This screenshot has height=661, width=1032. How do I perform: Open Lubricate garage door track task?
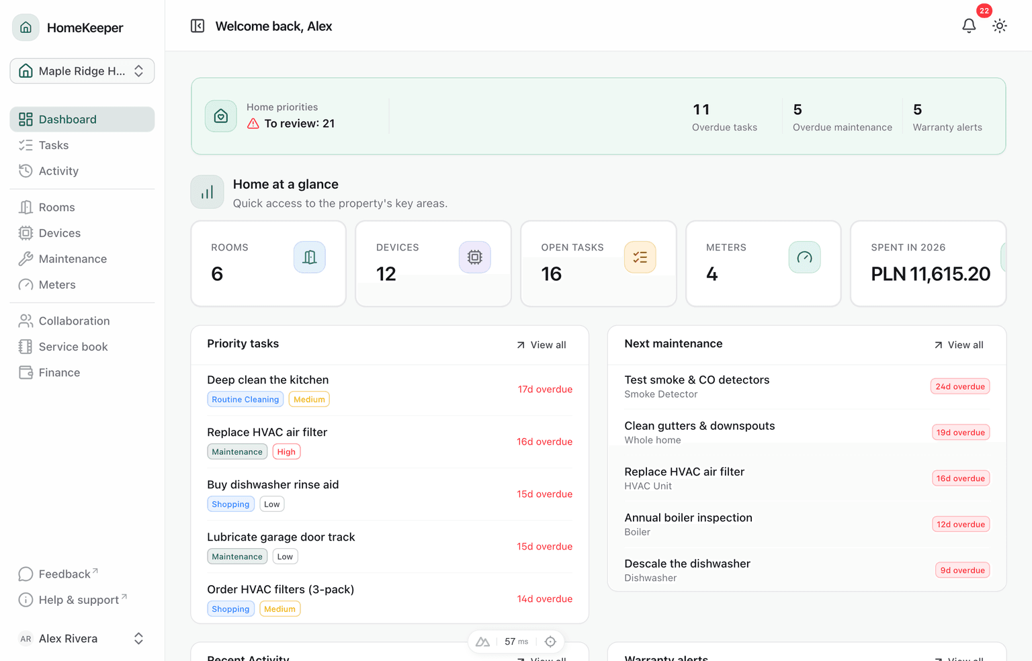pyautogui.click(x=390, y=547)
